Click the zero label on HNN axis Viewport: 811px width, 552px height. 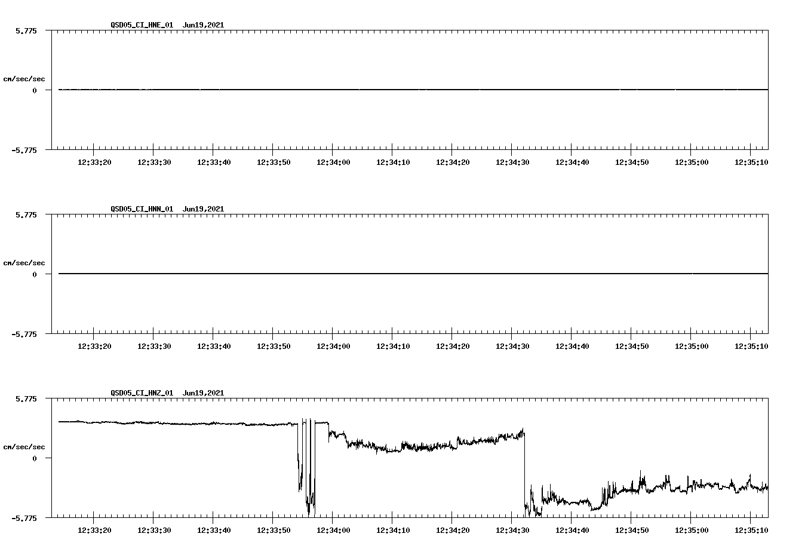tap(35, 274)
